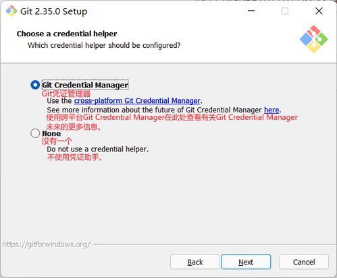Viewport: 337px width, 278px height.
Task: Click the Git icon in title bar
Action: 11,11
